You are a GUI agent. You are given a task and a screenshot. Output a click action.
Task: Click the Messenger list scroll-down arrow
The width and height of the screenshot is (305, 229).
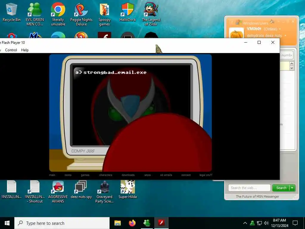292,68
